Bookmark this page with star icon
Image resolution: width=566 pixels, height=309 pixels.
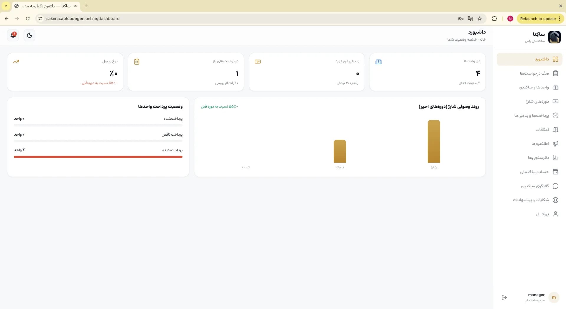click(480, 19)
